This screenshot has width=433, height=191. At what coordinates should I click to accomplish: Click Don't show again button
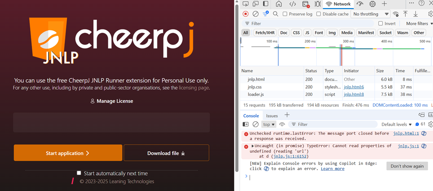407,166
